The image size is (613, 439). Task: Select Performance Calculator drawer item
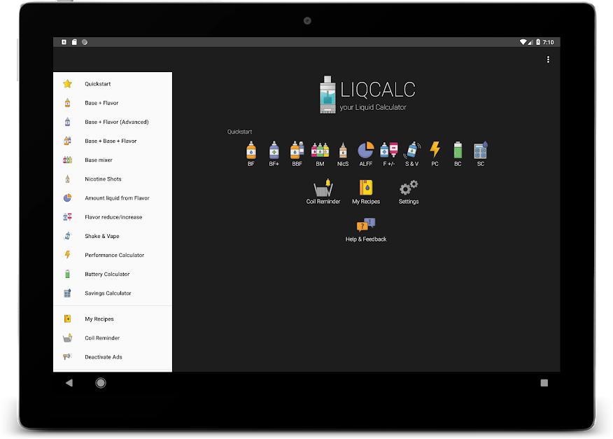[x=113, y=255]
